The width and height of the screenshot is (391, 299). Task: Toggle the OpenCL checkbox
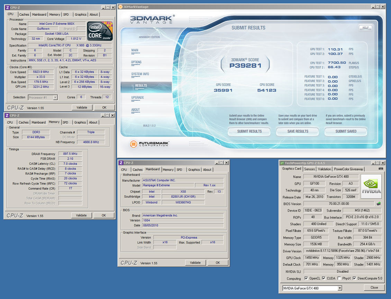306,278
